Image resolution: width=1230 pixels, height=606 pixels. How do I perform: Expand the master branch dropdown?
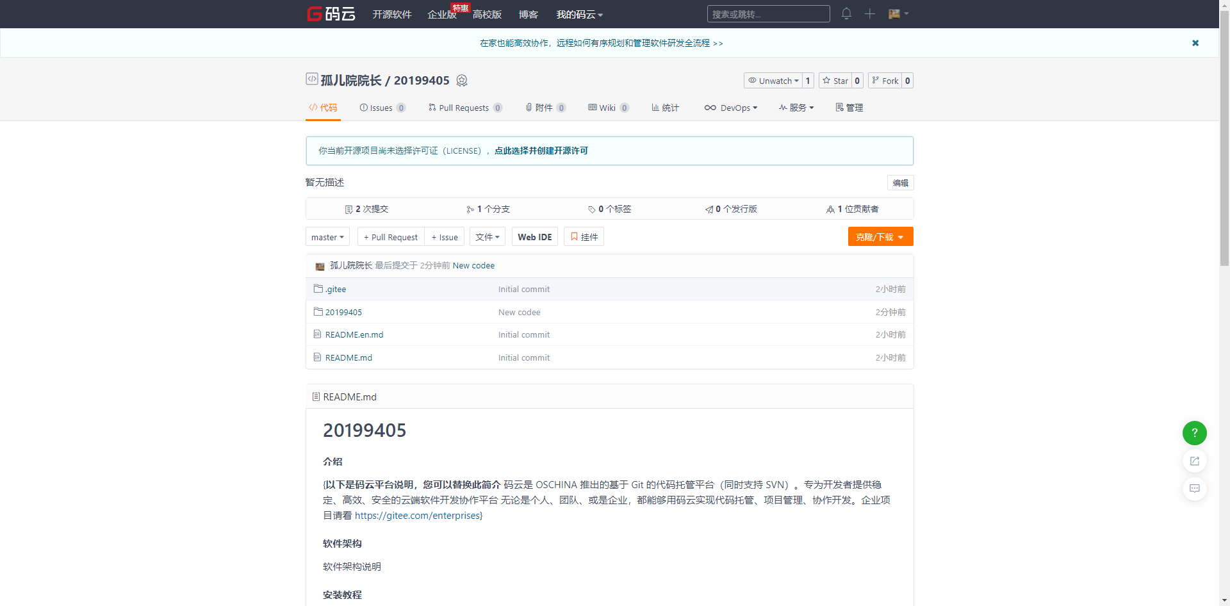pos(327,237)
